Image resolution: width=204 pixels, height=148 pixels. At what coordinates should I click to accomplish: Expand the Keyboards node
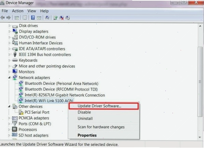[x=10, y=60]
